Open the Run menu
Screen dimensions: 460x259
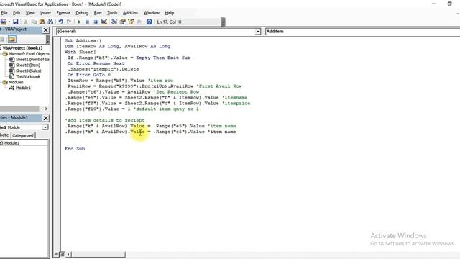pyautogui.click(x=98, y=13)
